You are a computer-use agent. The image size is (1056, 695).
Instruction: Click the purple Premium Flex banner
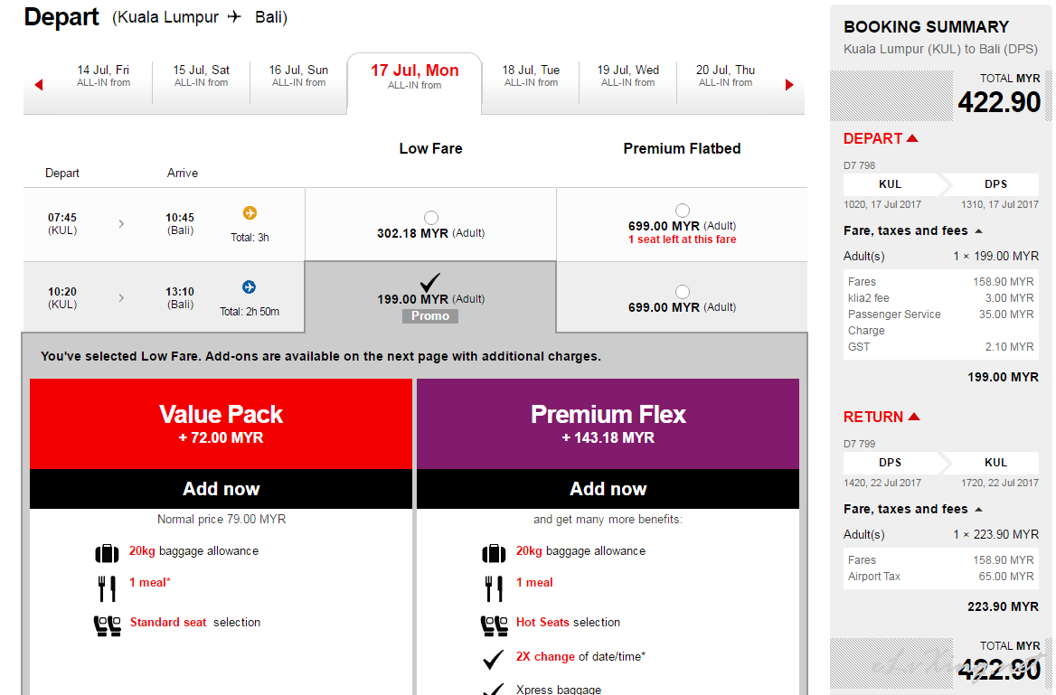608,424
